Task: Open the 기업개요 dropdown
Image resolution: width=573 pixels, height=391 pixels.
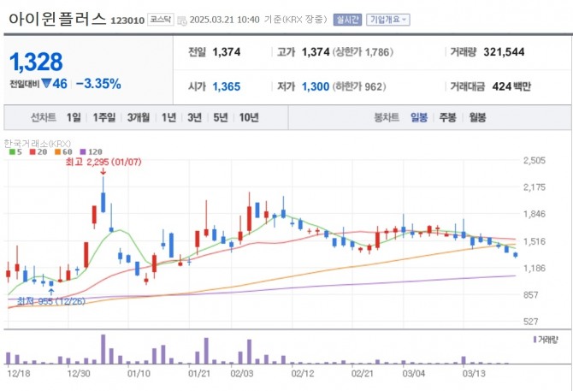Action: [388, 20]
